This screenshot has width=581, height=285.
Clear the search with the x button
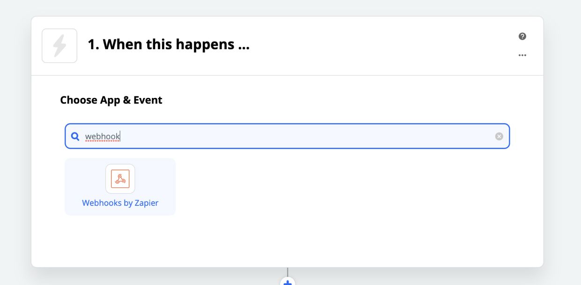point(499,136)
